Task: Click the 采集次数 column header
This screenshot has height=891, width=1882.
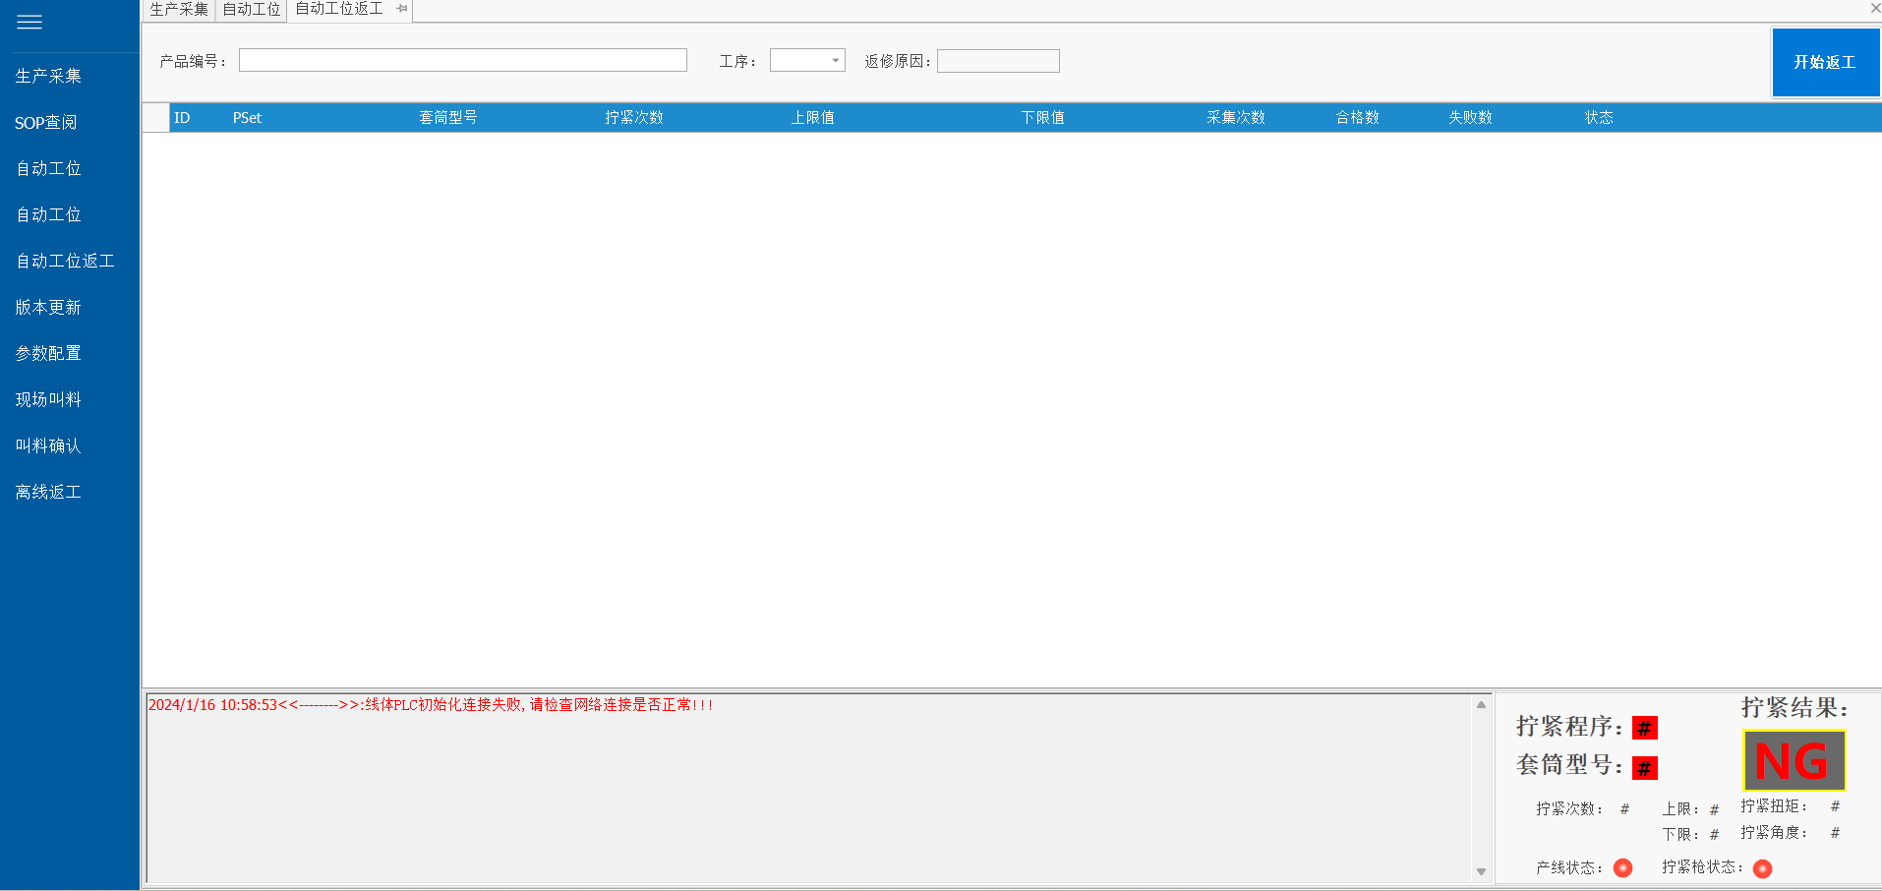Action: point(1236,117)
